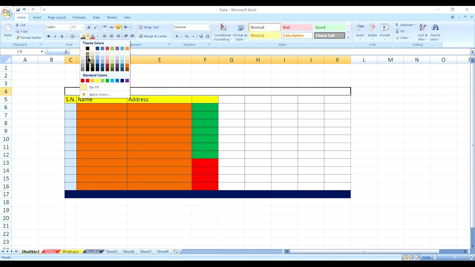Toggle Italic formatting
This screenshot has height=267, width=475.
pyautogui.click(x=55, y=36)
